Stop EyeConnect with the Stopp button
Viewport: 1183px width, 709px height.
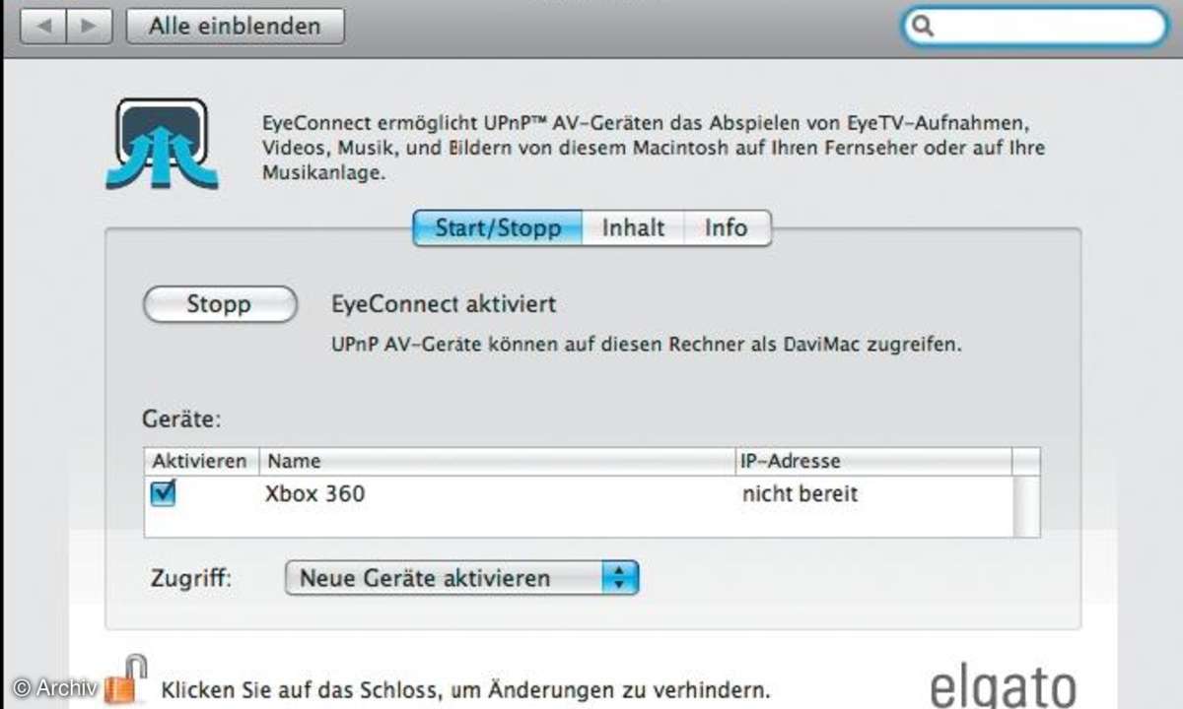pyautogui.click(x=220, y=304)
